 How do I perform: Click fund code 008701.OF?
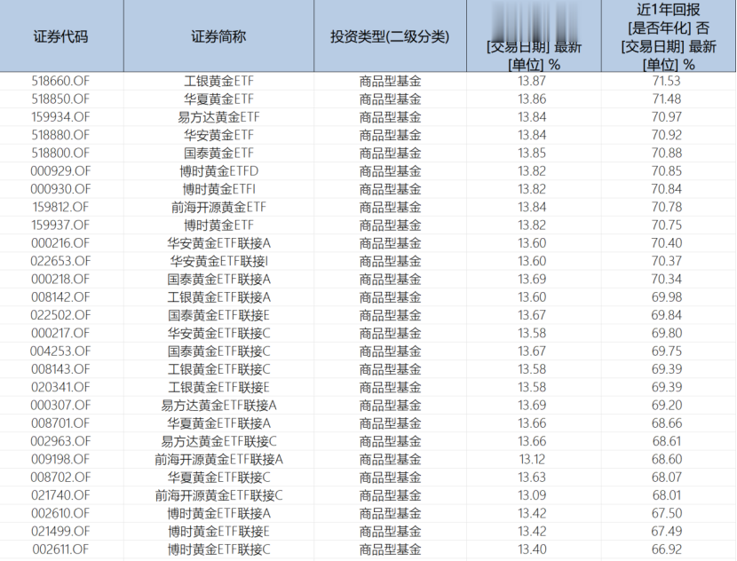click(x=60, y=423)
